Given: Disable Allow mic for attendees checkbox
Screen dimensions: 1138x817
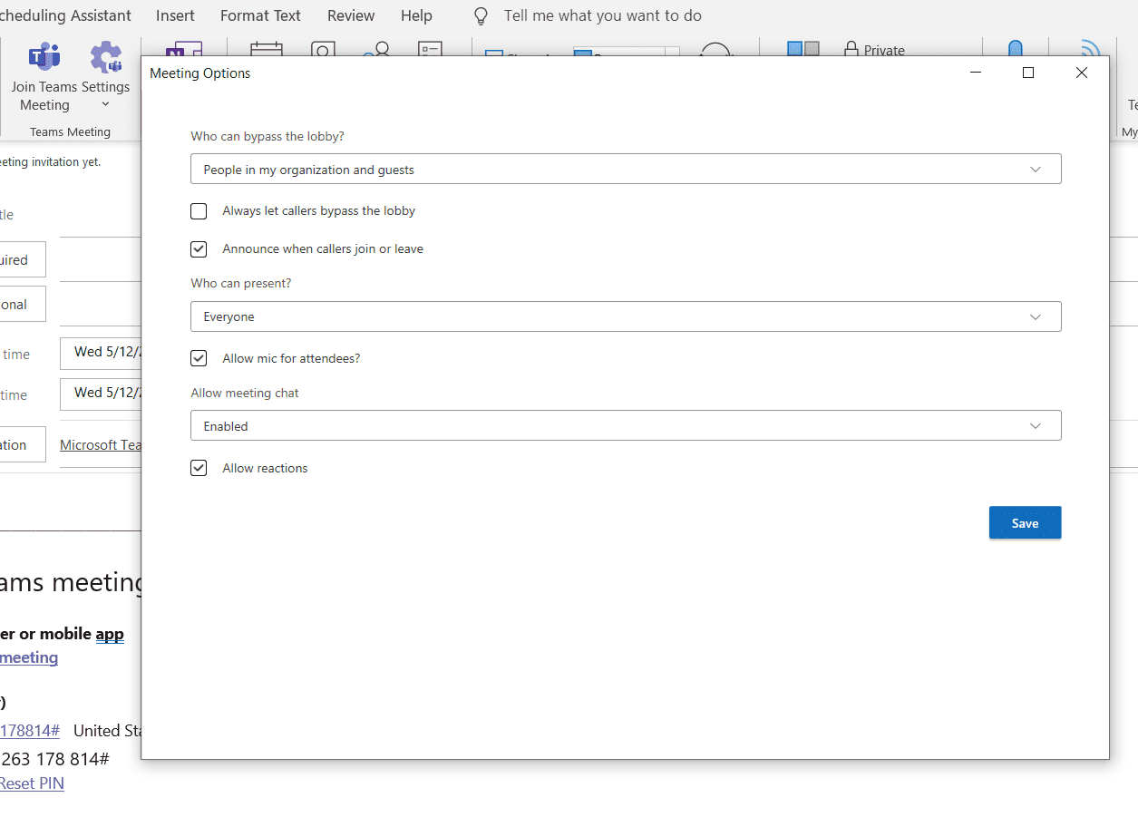Looking at the screenshot, I should [x=199, y=359].
